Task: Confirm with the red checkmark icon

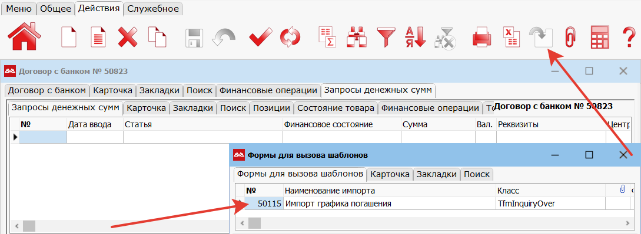Action: tap(260, 36)
